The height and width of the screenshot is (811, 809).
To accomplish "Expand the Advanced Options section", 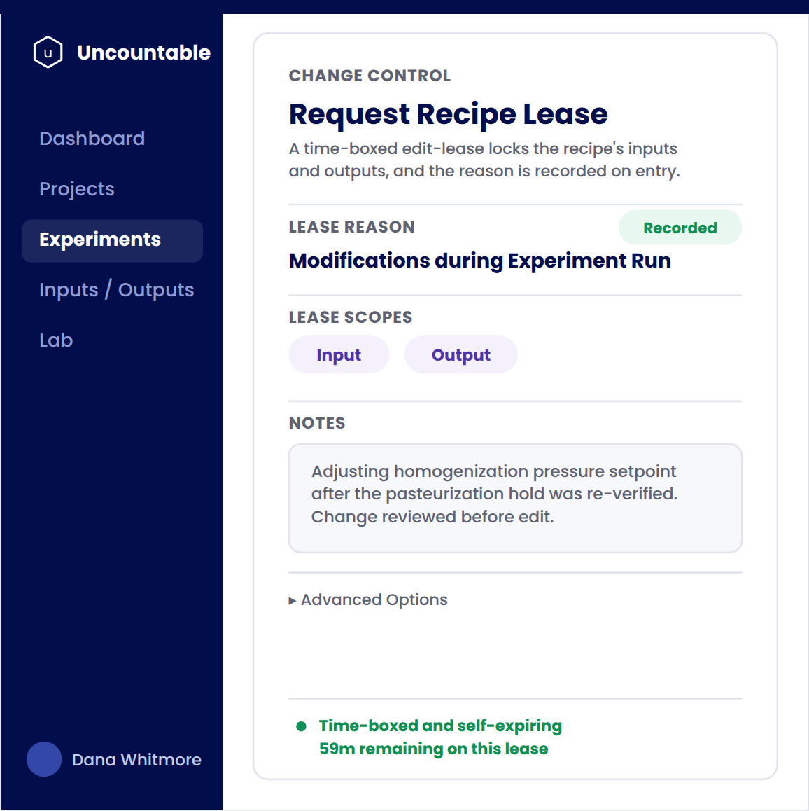I will pyautogui.click(x=368, y=600).
